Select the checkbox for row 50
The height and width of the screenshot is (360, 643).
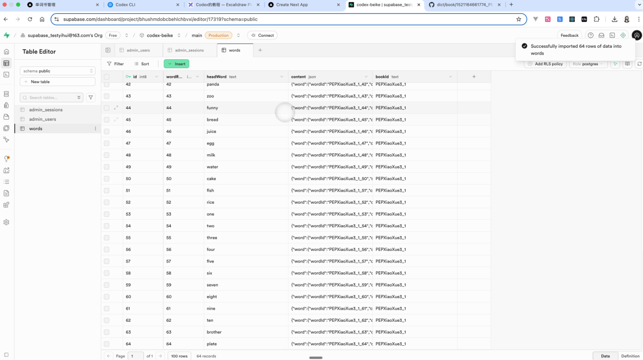[x=107, y=179]
